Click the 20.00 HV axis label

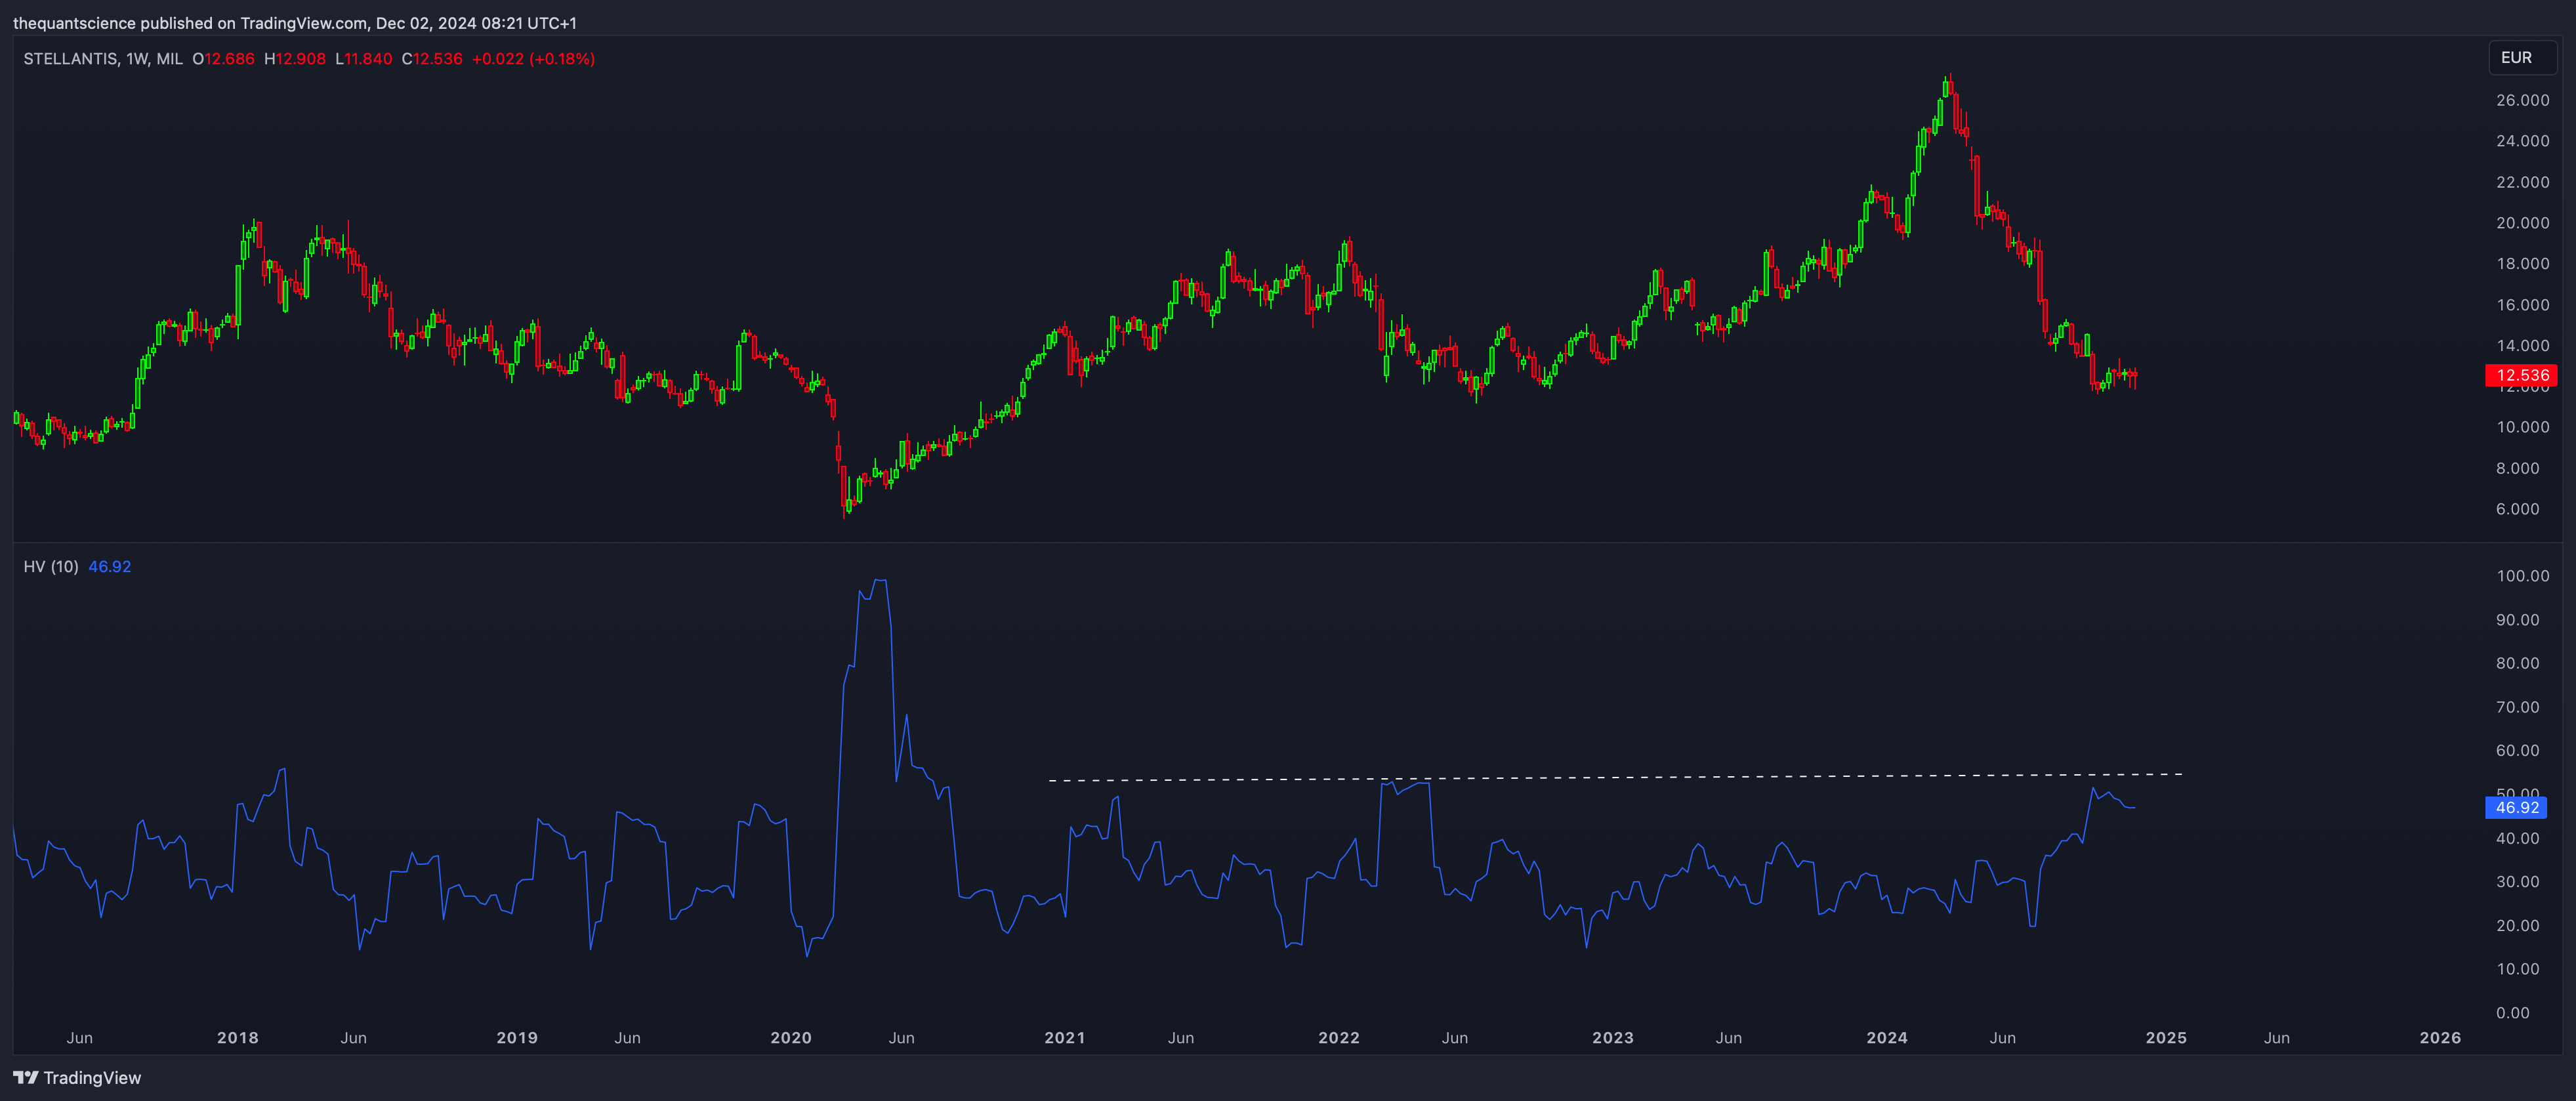(x=2517, y=925)
